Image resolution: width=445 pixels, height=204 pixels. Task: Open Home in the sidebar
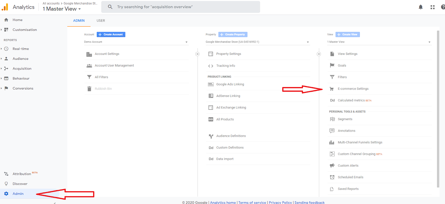(18, 20)
